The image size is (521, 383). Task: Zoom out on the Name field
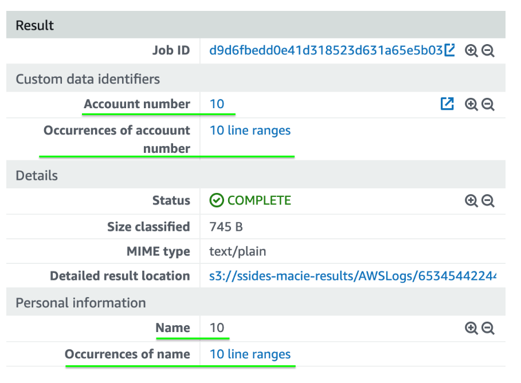tap(487, 328)
